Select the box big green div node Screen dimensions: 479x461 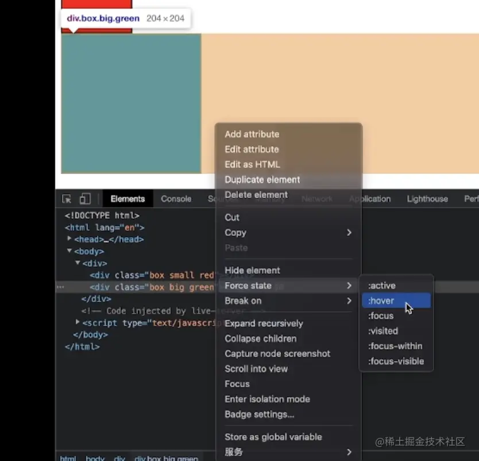[x=152, y=287]
